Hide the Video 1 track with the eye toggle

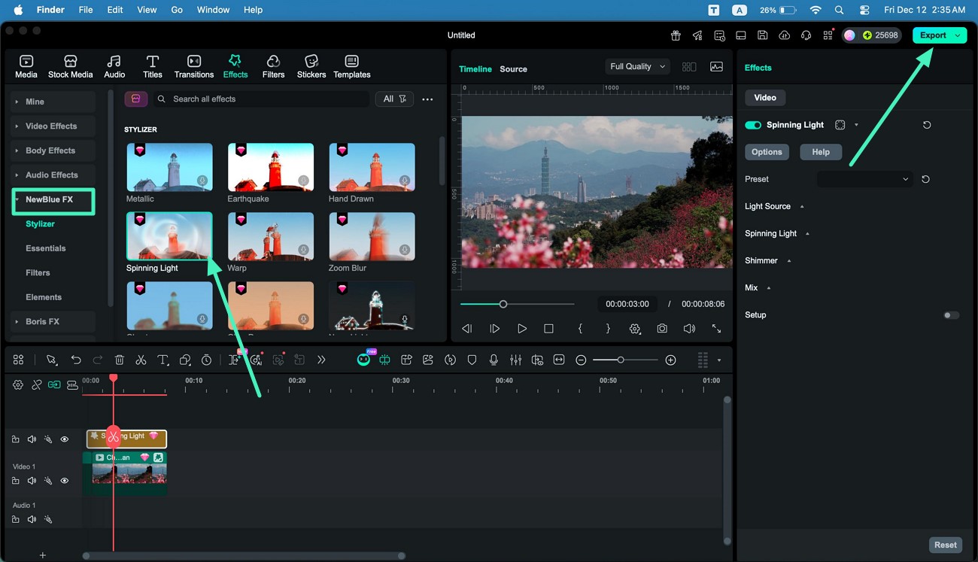[x=65, y=480]
